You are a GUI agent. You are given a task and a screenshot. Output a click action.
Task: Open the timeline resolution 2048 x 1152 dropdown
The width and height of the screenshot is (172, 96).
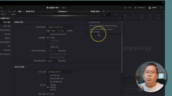(x=60, y=27)
